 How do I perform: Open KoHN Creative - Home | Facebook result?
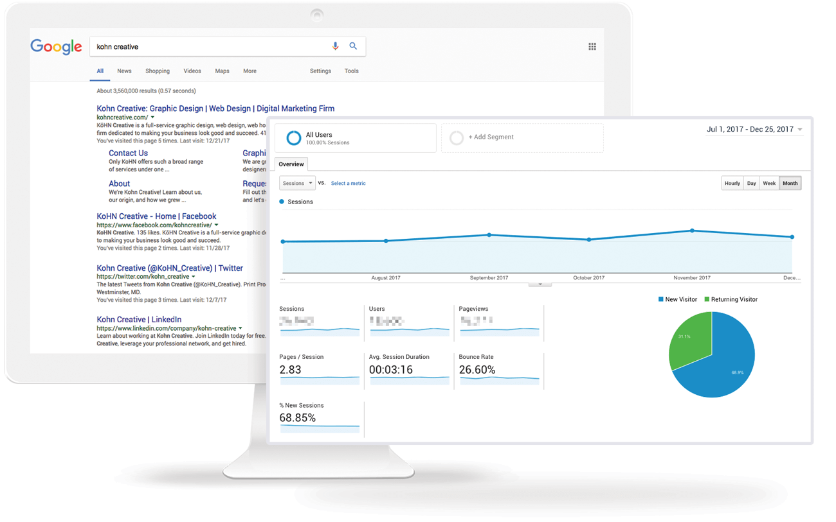point(156,216)
